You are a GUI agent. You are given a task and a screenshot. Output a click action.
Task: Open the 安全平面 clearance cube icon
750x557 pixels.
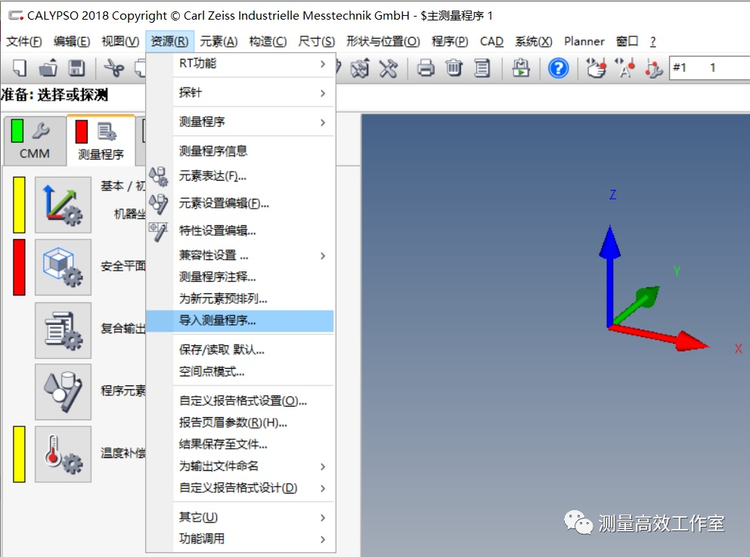(x=63, y=268)
